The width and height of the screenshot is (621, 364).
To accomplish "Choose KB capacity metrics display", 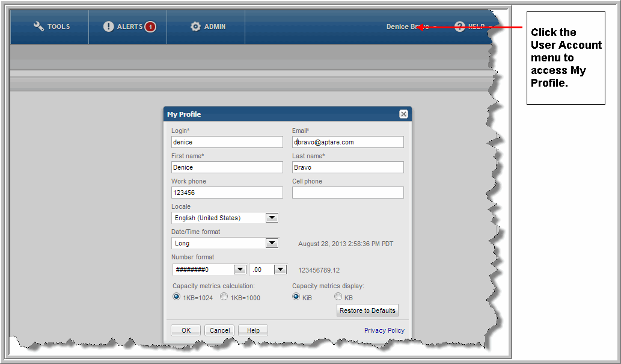I will pos(338,297).
